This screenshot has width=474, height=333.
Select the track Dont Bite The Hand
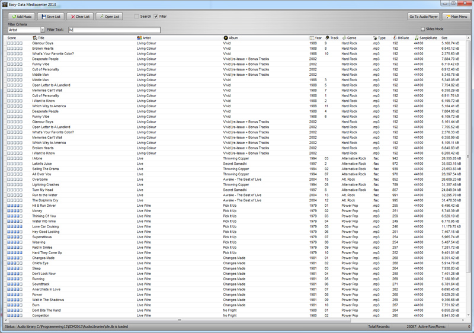click(47, 310)
